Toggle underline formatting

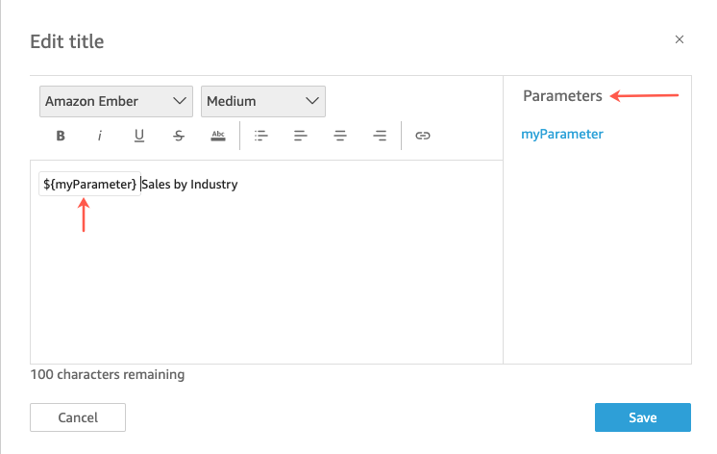click(139, 136)
